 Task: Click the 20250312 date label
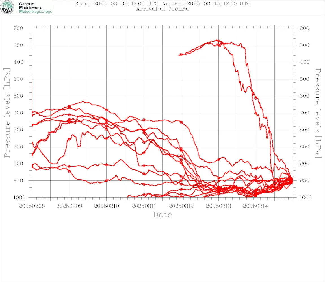tap(181, 206)
